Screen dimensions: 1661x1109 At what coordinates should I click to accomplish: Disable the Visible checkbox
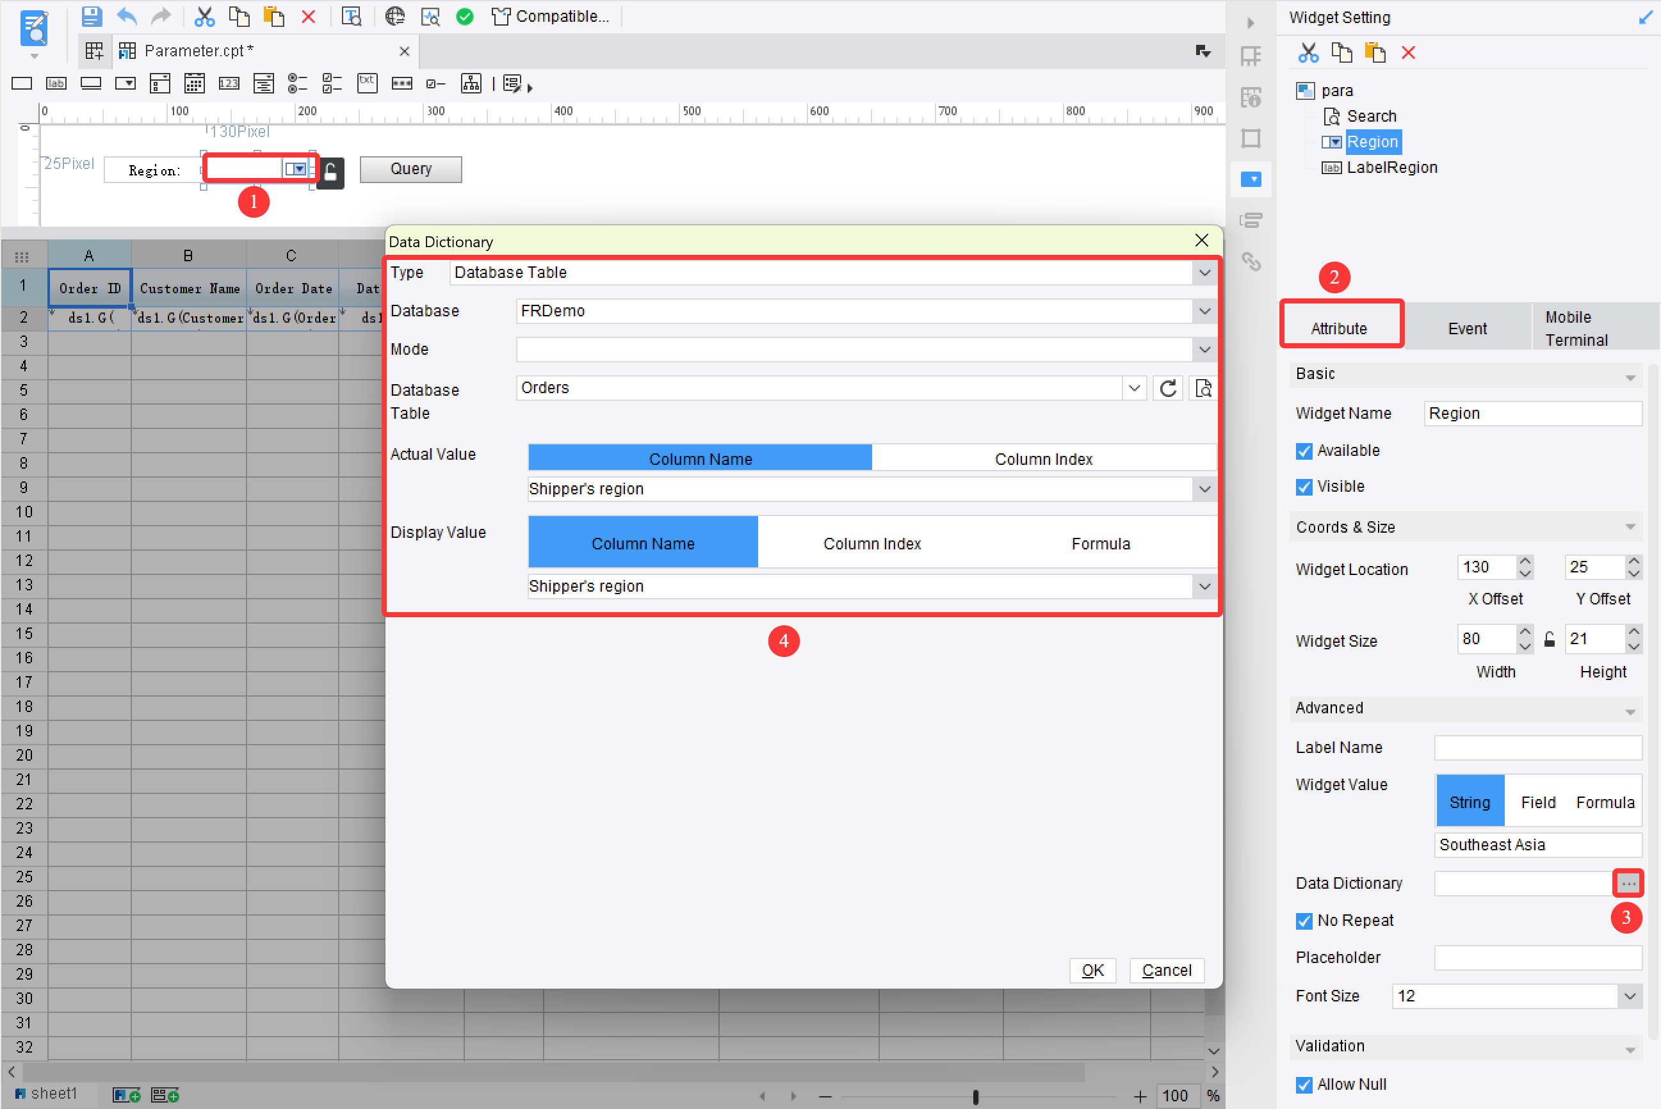coord(1304,487)
